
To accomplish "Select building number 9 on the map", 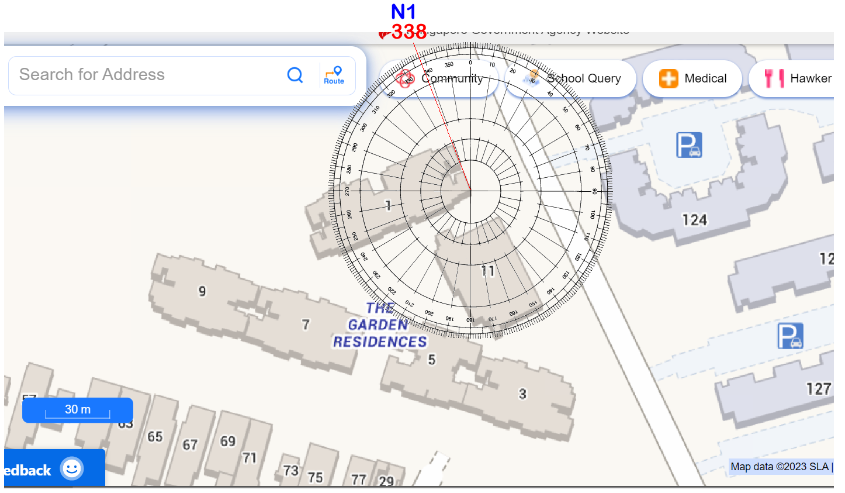I will 202,291.
